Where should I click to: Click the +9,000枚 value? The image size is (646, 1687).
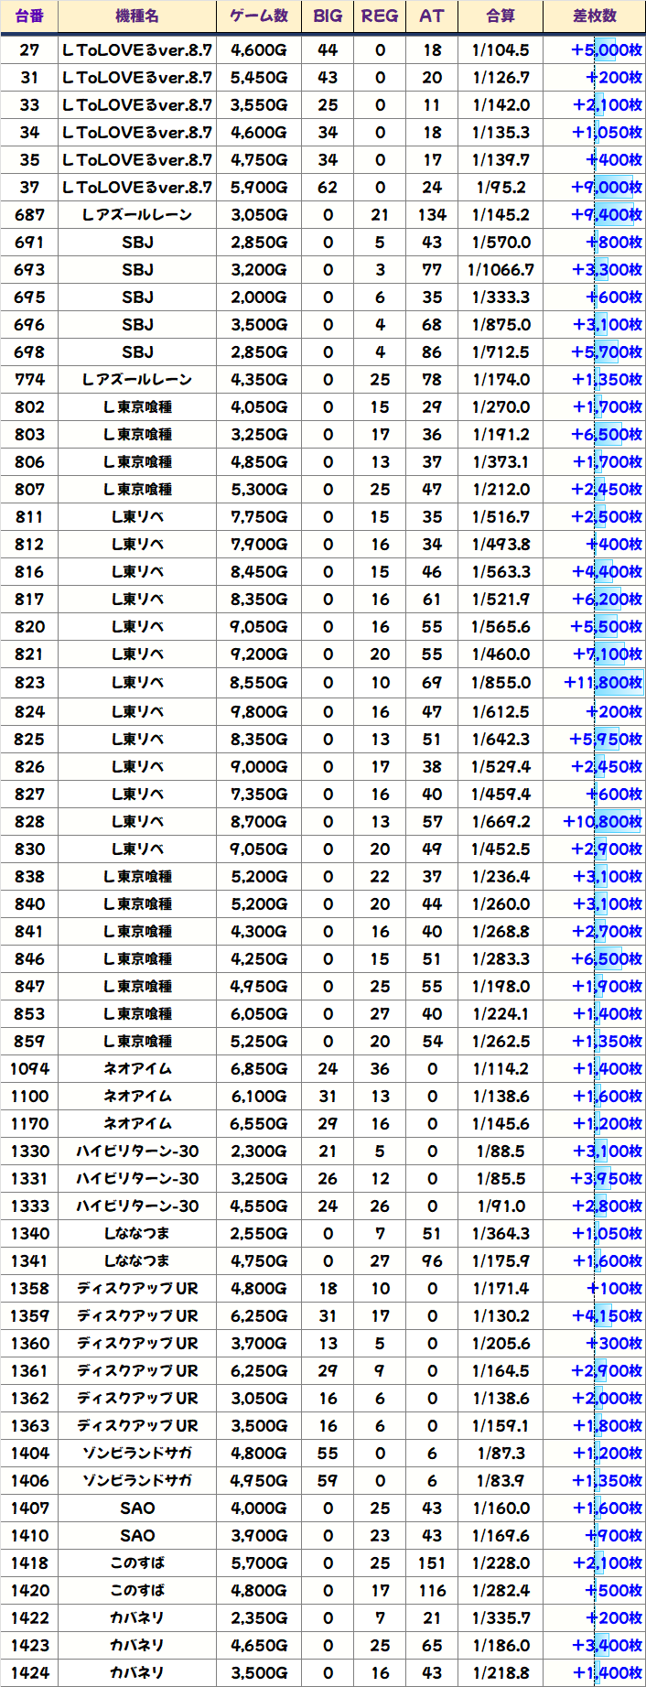tap(608, 188)
